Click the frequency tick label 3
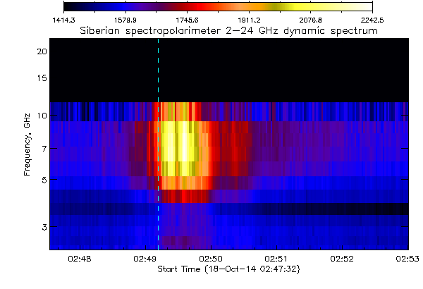Image resolution: width=423 pixels, height=289 pixels. pyautogui.click(x=44, y=227)
